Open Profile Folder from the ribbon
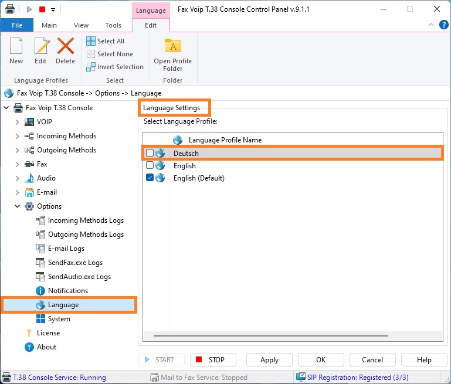451x384 pixels. click(x=172, y=55)
